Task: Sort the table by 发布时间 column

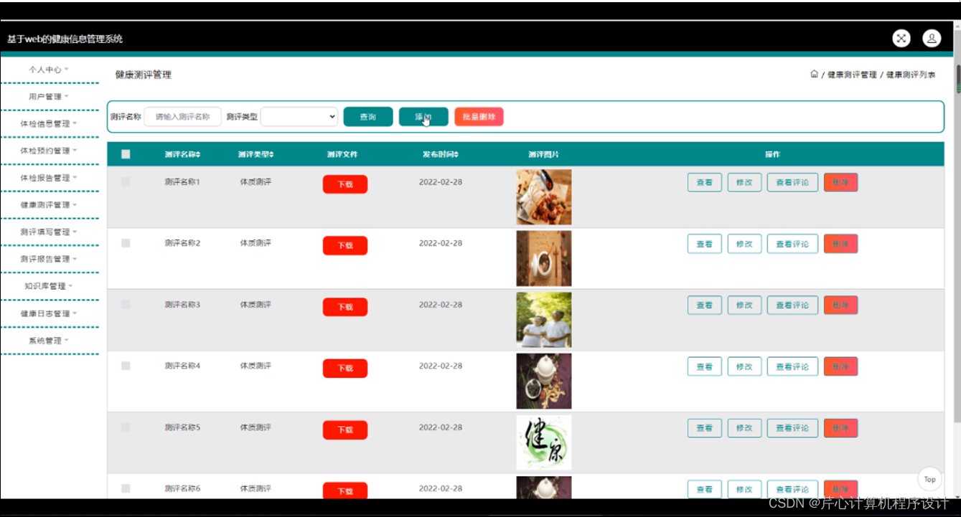Action: 440,154
